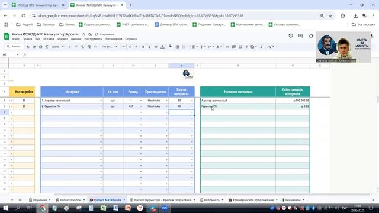Open text wrapping dropdown
Screen dimensions: 379x213
(x=211, y=47)
